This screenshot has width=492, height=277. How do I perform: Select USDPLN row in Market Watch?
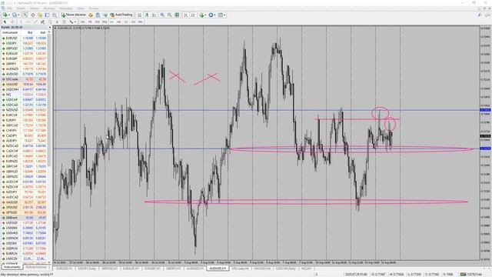pos(25,249)
